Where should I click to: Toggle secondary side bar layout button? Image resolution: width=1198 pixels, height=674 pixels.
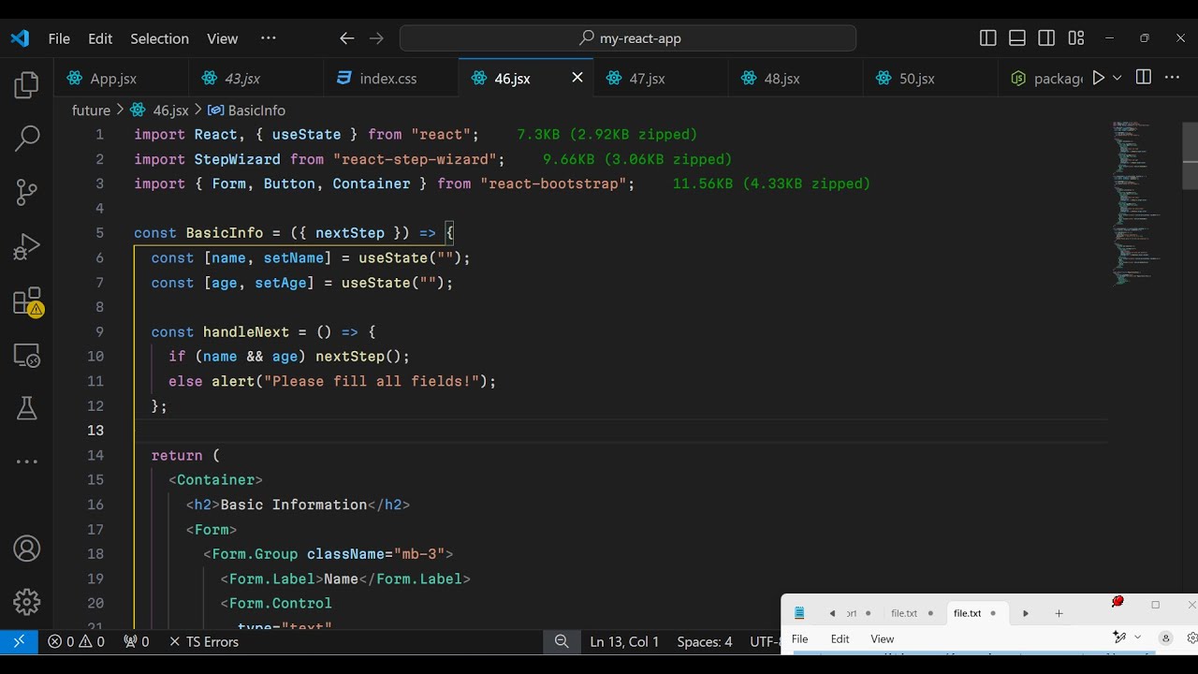1046,38
